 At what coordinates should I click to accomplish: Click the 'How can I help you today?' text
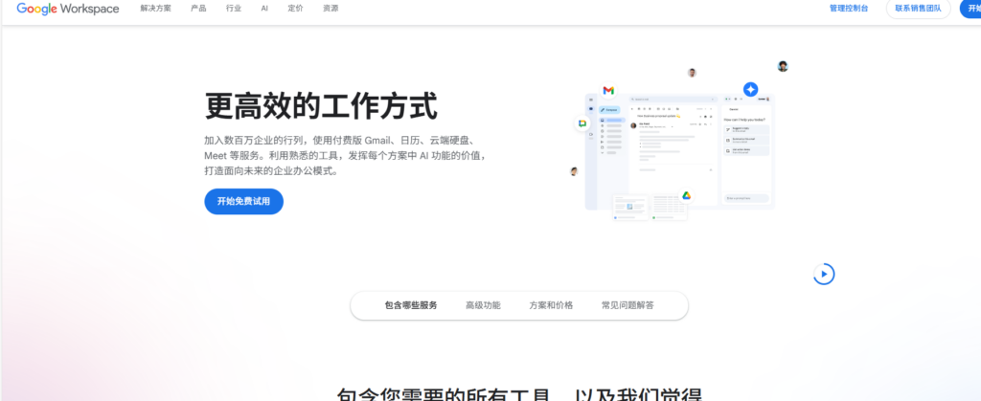click(x=744, y=120)
